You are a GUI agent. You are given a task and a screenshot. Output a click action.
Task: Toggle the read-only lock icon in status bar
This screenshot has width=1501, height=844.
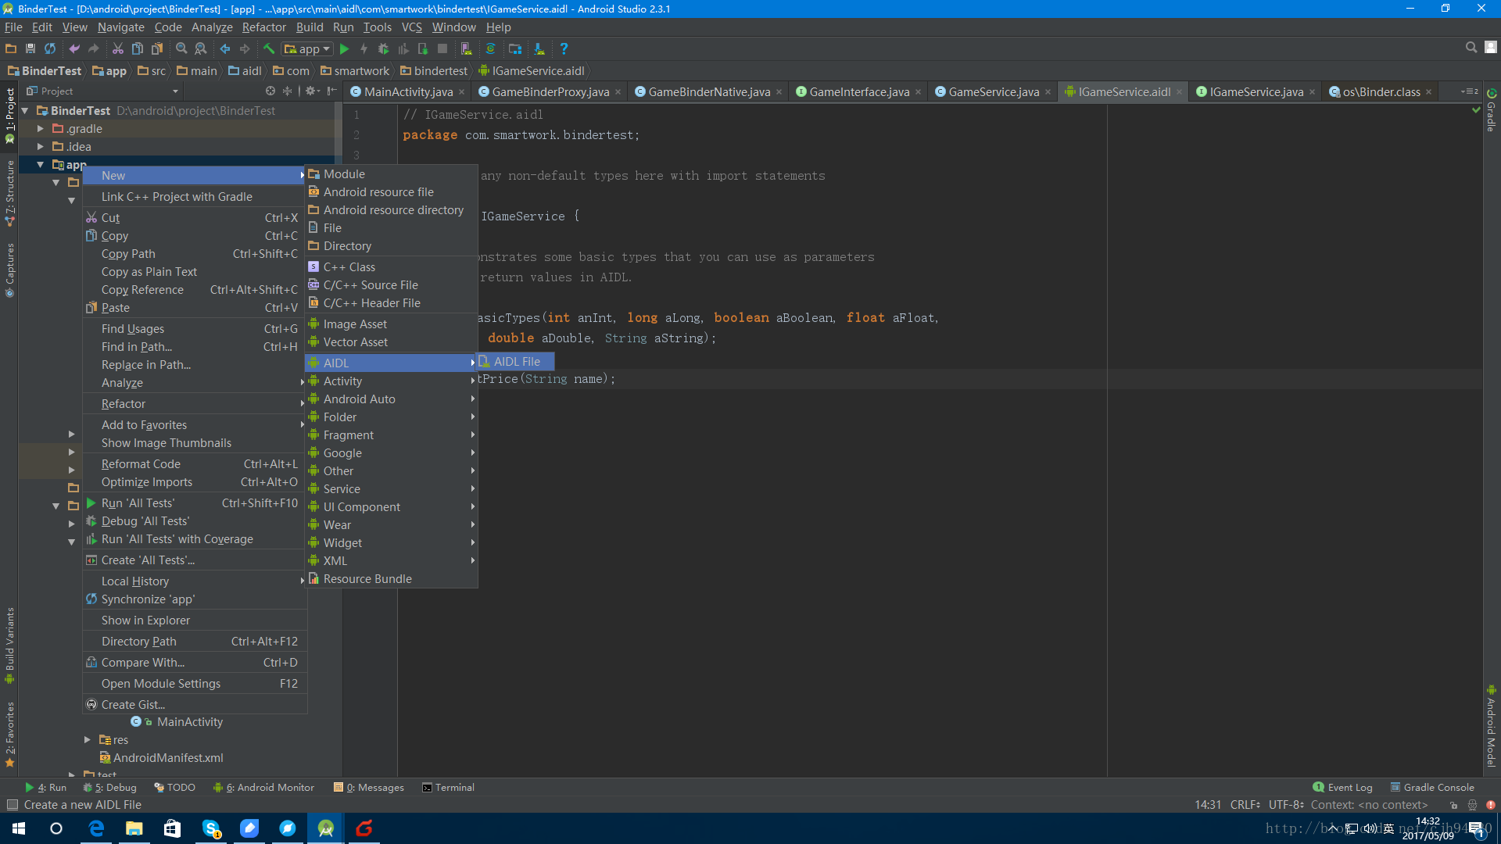click(1454, 805)
